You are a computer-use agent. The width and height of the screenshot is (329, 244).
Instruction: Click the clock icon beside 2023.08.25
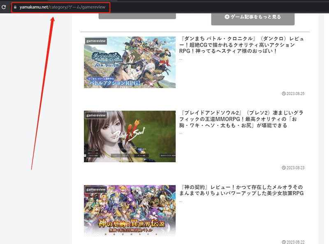pos(284,94)
